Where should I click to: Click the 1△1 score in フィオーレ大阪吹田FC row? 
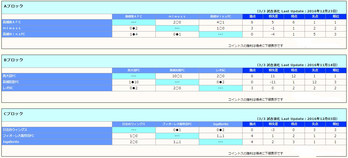pyautogui.click(x=221, y=136)
